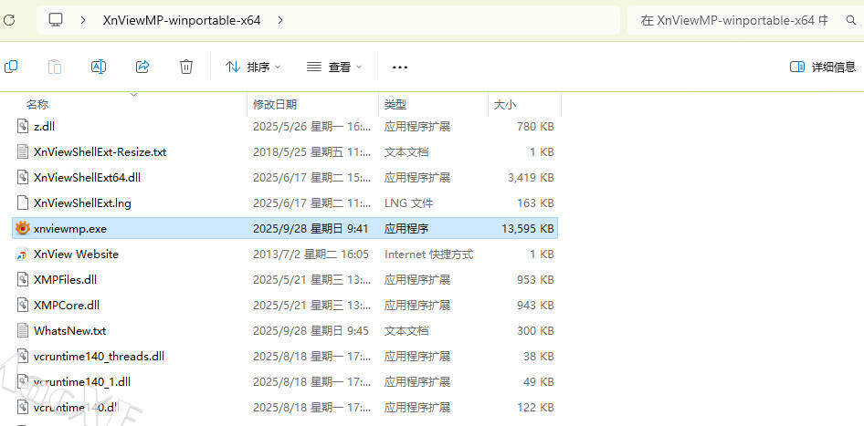Select XnViewMP-winportable-x64 breadcrumb

coord(181,20)
